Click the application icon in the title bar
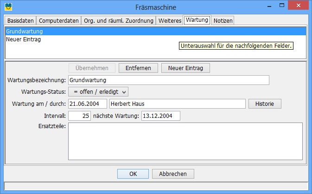 8,7
